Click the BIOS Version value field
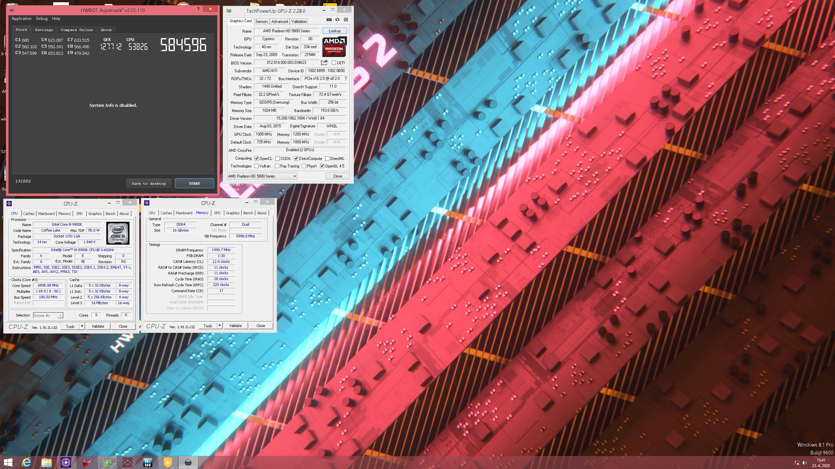 pos(286,63)
